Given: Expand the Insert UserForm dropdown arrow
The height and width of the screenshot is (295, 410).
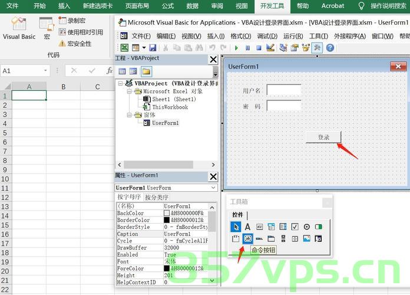Looking at the screenshot, I should (144, 48).
